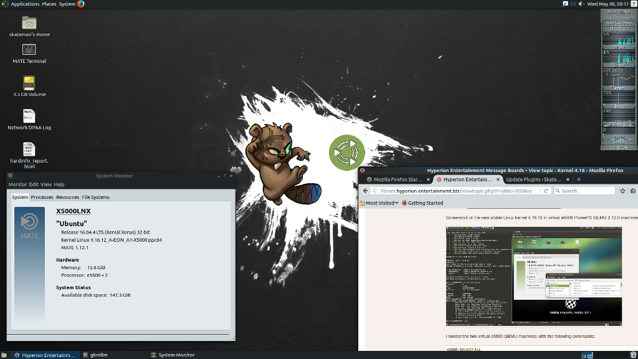
Task: Select the Hyperion Entertainment browser tab
Action: (x=467, y=179)
